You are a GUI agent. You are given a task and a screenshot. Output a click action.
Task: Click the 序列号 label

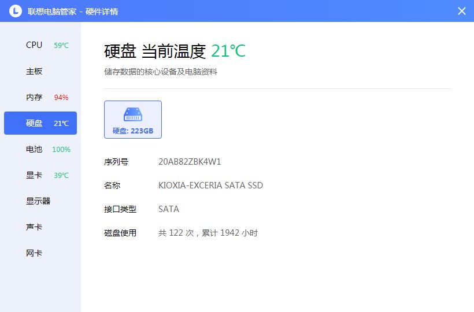click(116, 162)
